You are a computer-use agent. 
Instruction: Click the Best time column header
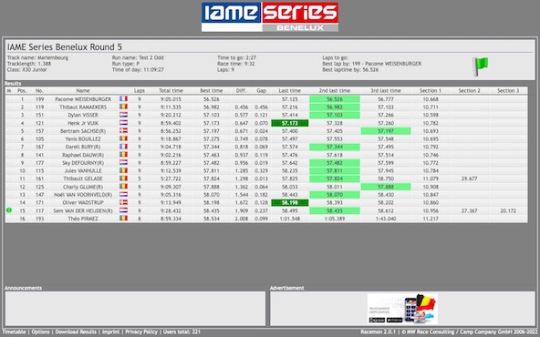click(211, 91)
